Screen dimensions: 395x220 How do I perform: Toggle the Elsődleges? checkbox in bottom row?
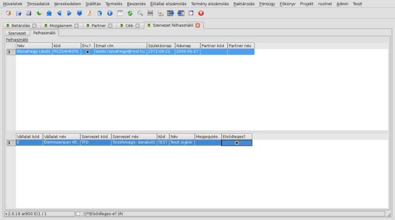coord(237,143)
